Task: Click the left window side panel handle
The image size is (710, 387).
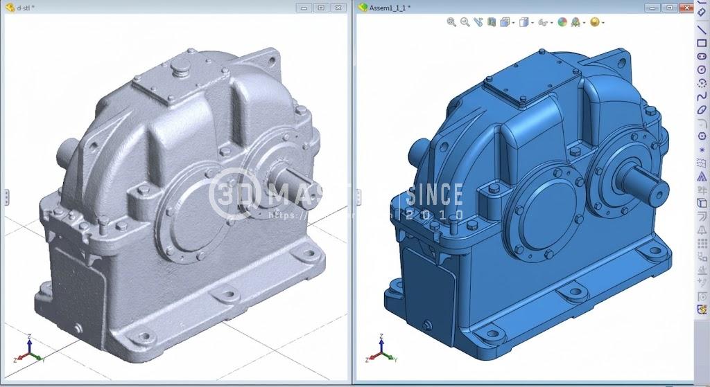Action: pos(6,197)
